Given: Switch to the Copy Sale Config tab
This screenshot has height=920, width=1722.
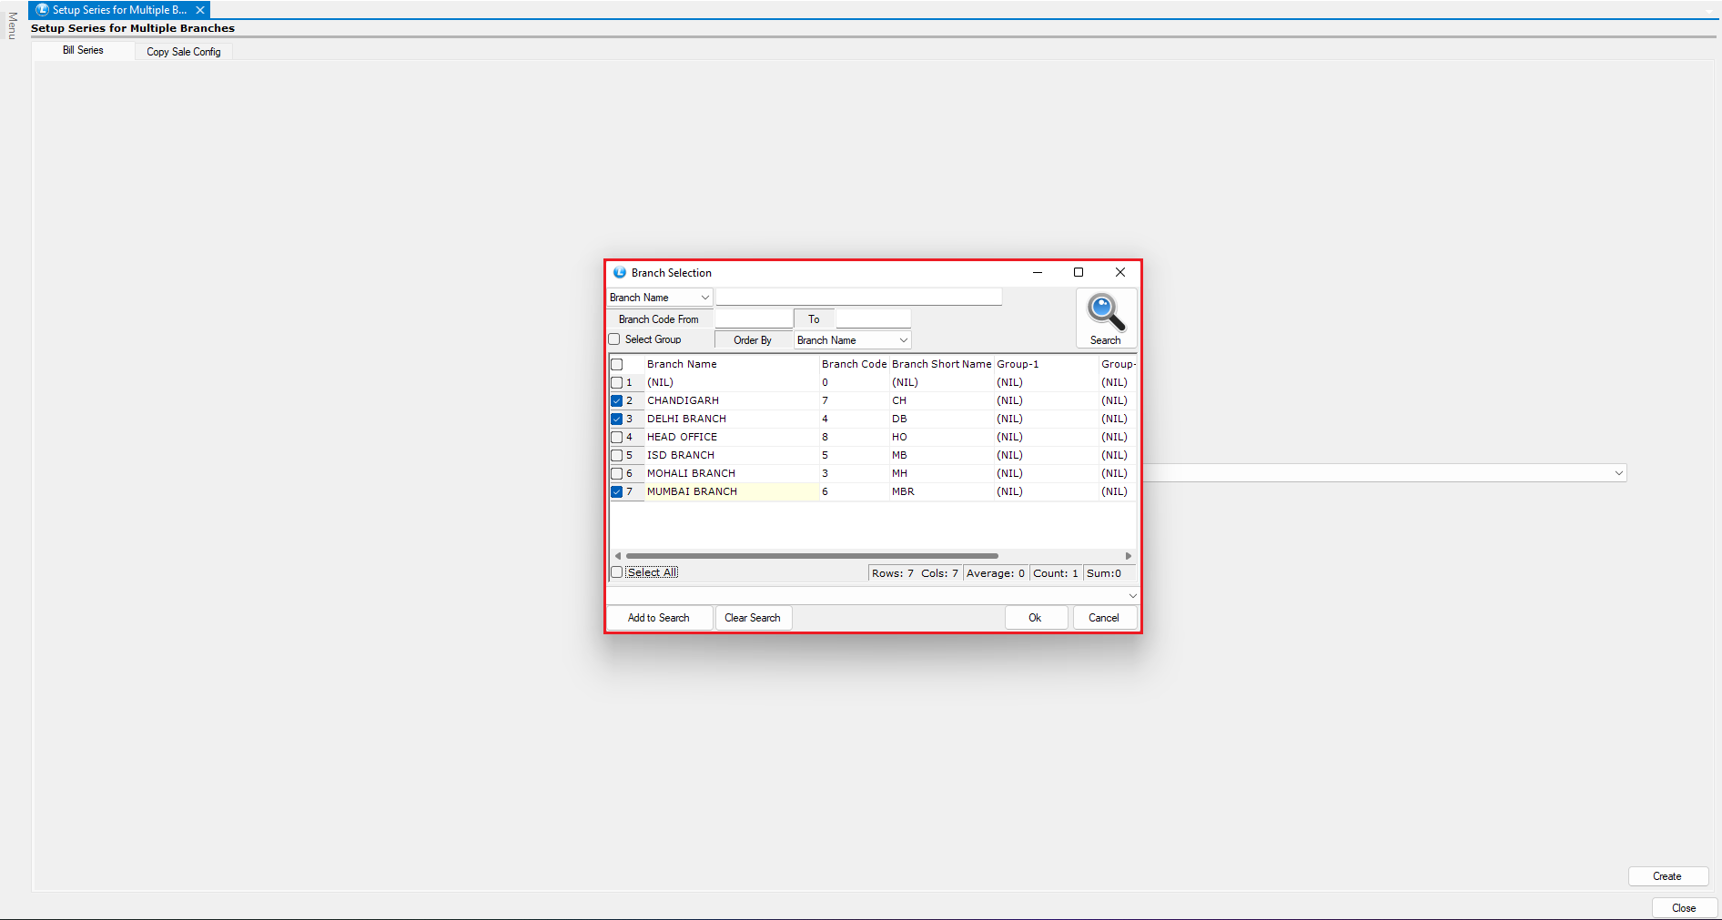Looking at the screenshot, I should click(x=184, y=52).
